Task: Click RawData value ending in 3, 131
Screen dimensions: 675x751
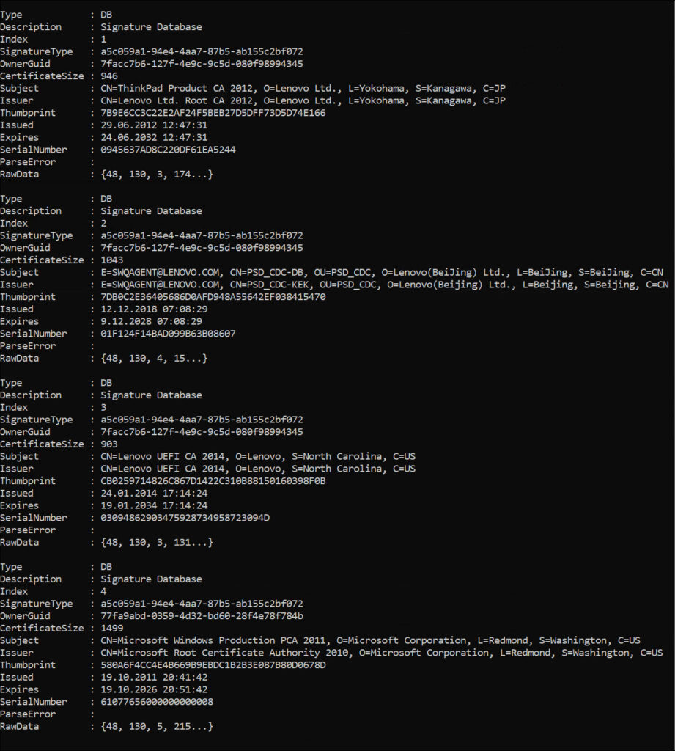Action: point(157,543)
